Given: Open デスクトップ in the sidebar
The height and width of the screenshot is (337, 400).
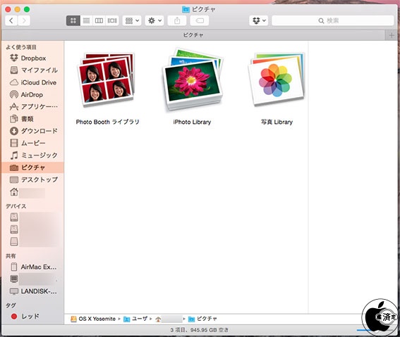Looking at the screenshot, I should 32,179.
